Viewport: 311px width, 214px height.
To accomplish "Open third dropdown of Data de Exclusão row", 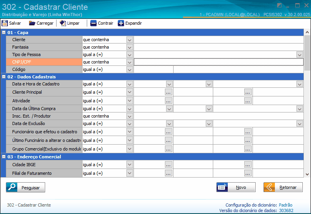I will coord(300,124).
